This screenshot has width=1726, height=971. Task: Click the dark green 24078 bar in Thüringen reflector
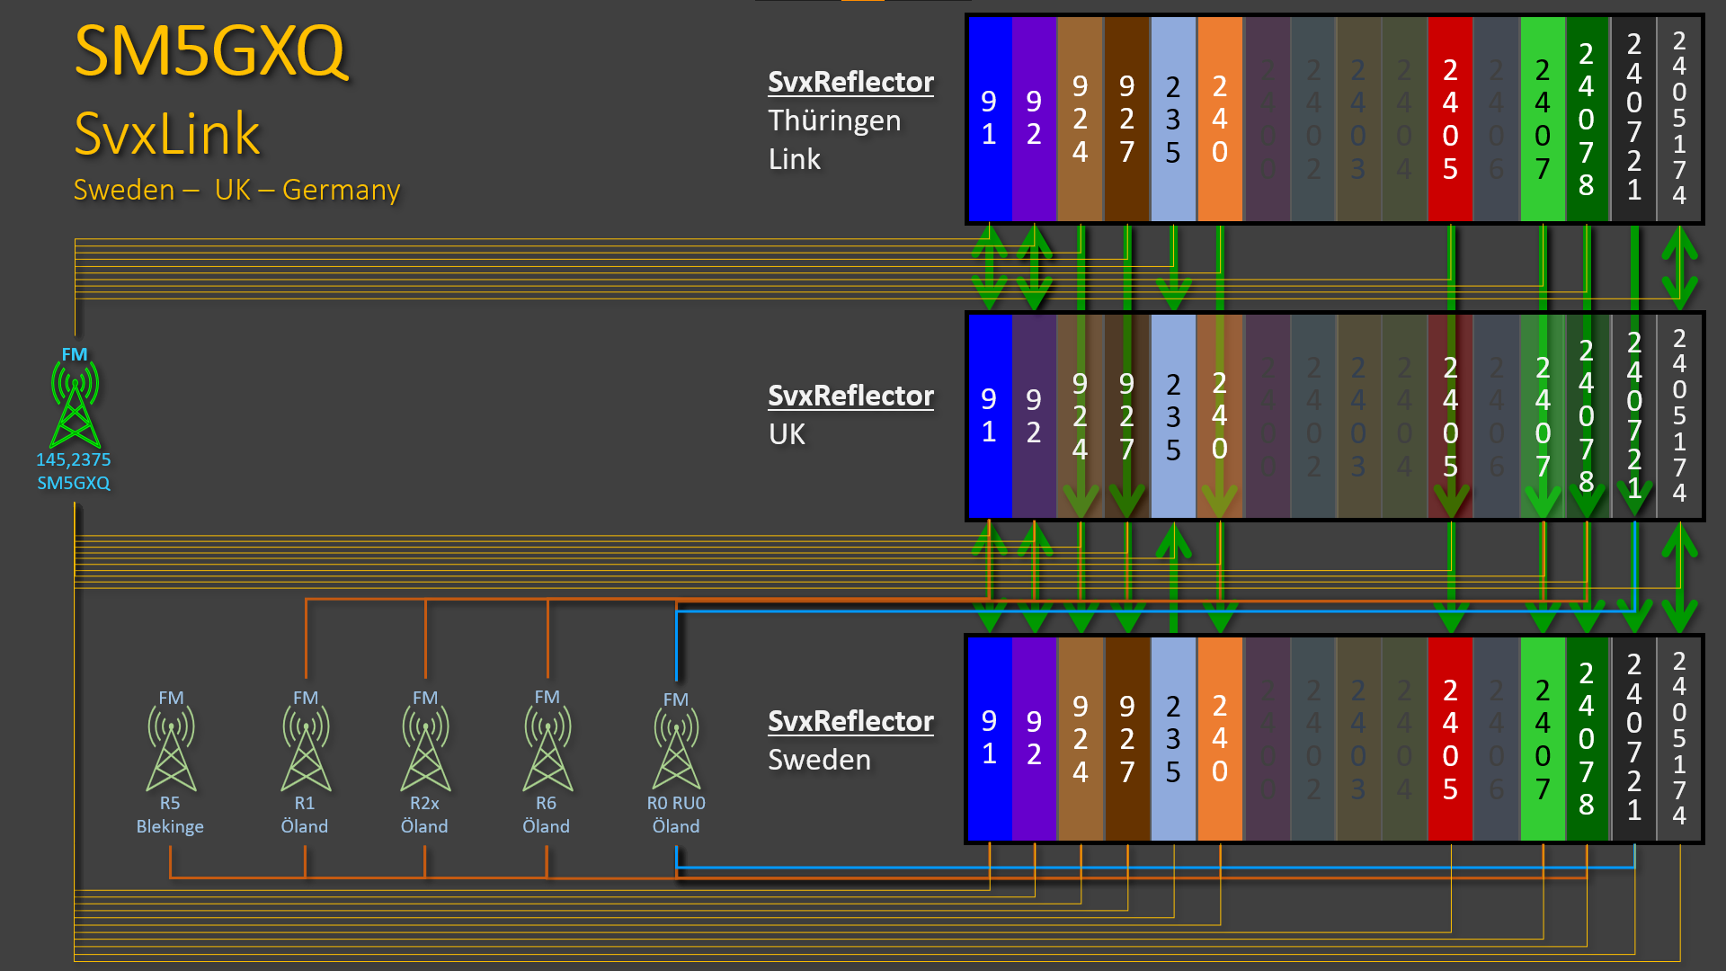pyautogui.click(x=1588, y=119)
